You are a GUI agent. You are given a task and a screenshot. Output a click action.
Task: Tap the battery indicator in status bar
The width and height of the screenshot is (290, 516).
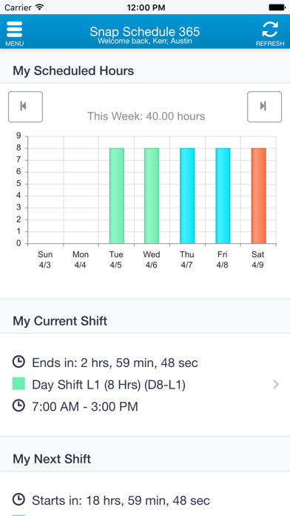click(277, 7)
